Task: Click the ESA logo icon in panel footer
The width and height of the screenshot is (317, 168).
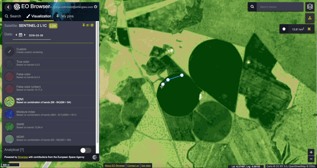Action: pyautogui.click(x=95, y=157)
